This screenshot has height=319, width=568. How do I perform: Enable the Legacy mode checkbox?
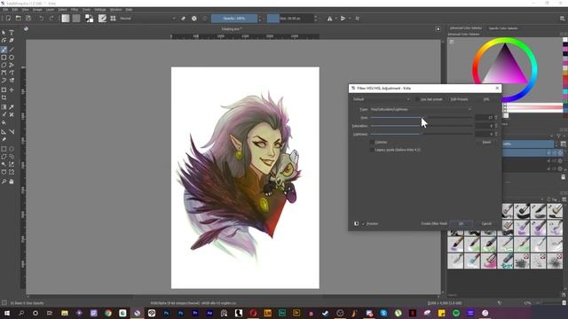coord(373,150)
